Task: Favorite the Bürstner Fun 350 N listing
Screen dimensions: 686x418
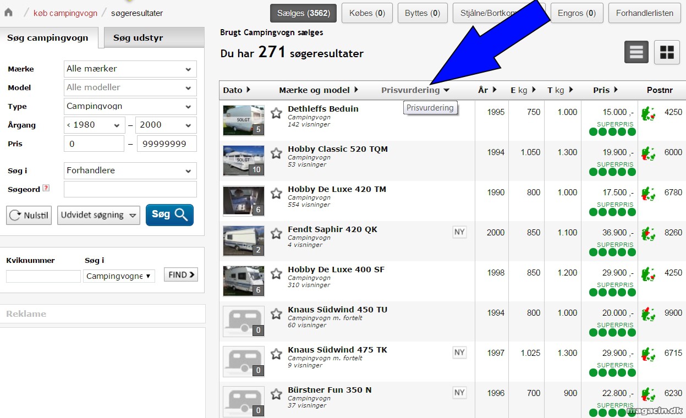Action: click(x=276, y=394)
